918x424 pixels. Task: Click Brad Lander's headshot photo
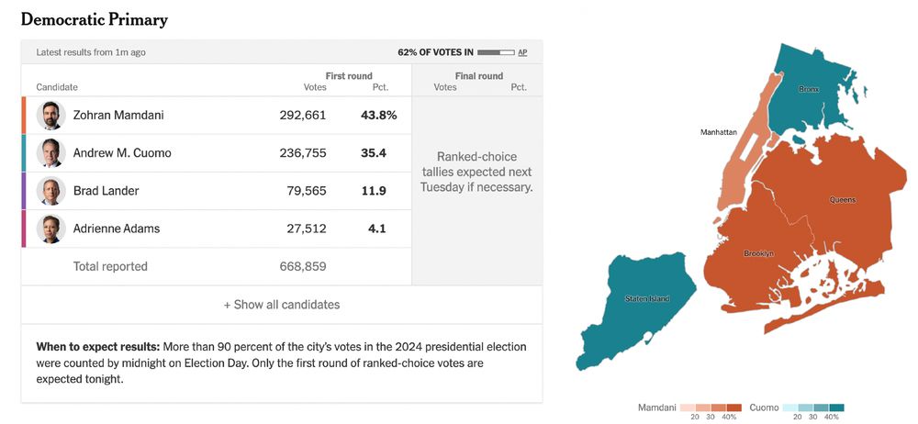coord(50,191)
